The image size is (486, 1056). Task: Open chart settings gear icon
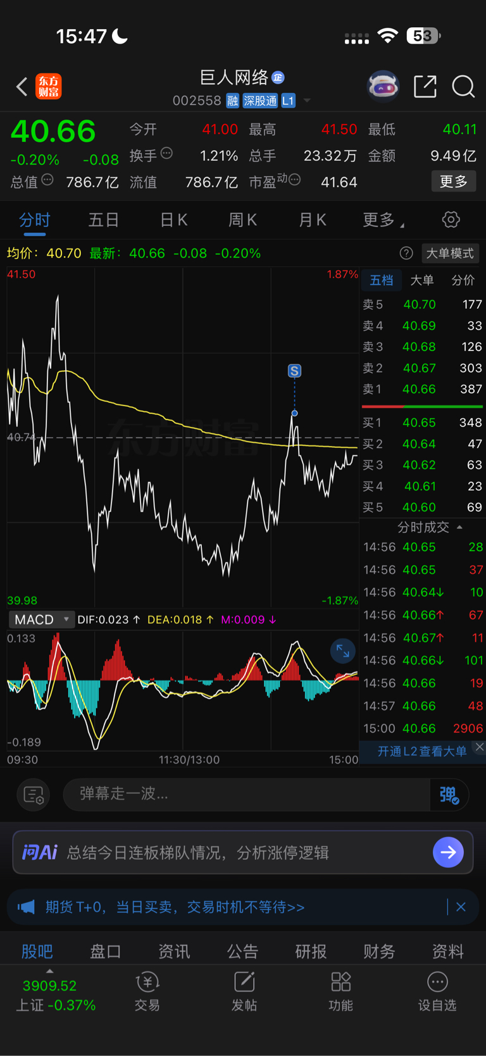coord(451,220)
